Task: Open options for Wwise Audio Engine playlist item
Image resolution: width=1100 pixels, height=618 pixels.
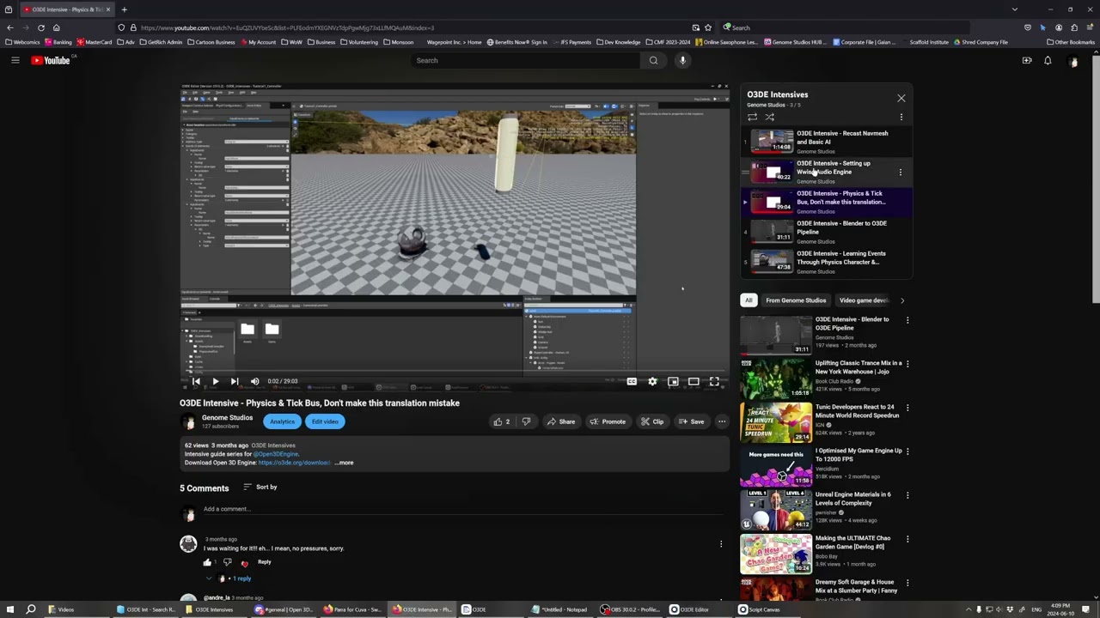Action: coord(901,172)
